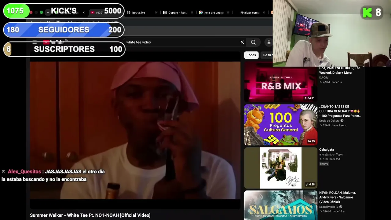Screen dimensions: 391x220
Task: Select the 'Todos' filter chip
Action: [251, 55]
